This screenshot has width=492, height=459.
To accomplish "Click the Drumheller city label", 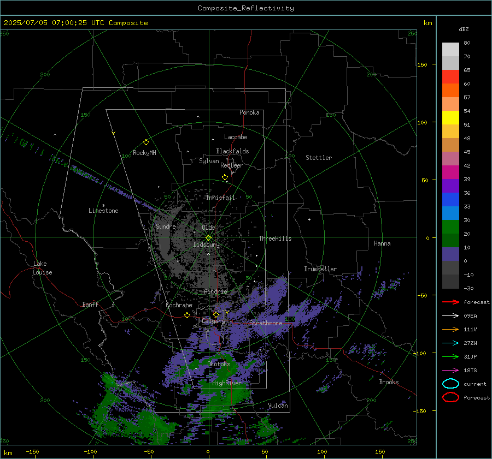I will (x=320, y=269).
